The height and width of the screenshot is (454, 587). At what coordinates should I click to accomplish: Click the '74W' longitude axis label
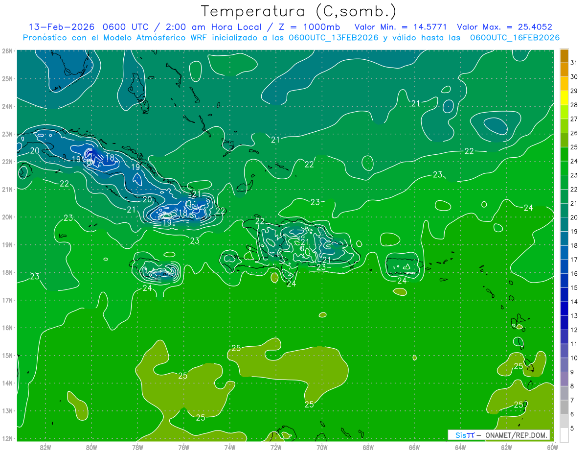tap(229, 447)
